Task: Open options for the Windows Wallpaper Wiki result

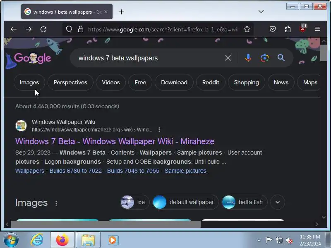Action: coord(159,130)
